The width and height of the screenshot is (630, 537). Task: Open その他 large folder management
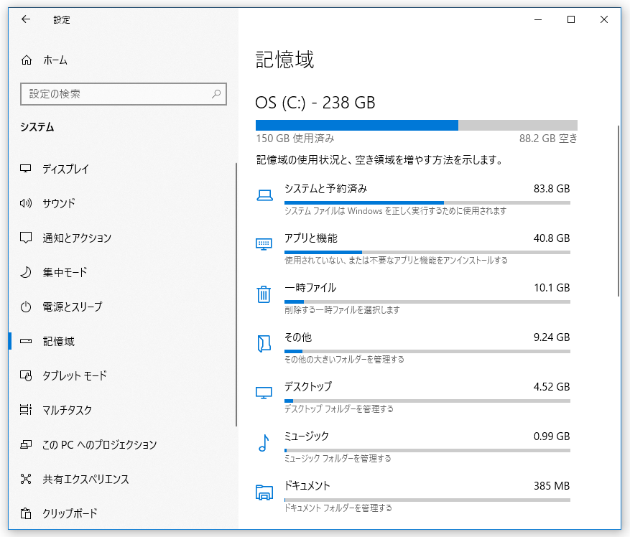(298, 337)
